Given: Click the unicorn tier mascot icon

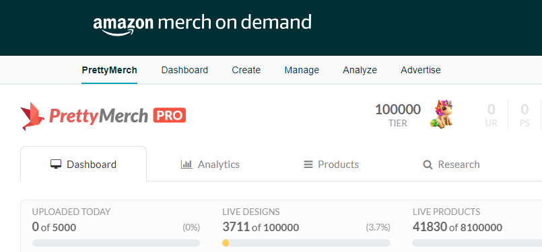Looking at the screenshot, I should click(x=442, y=115).
